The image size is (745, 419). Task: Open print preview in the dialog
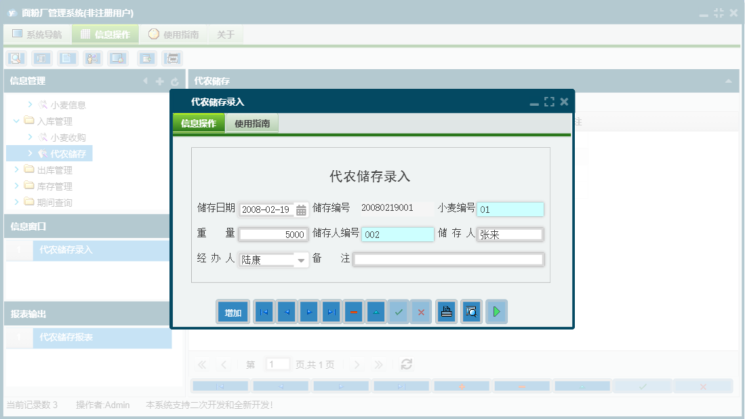pos(471,311)
